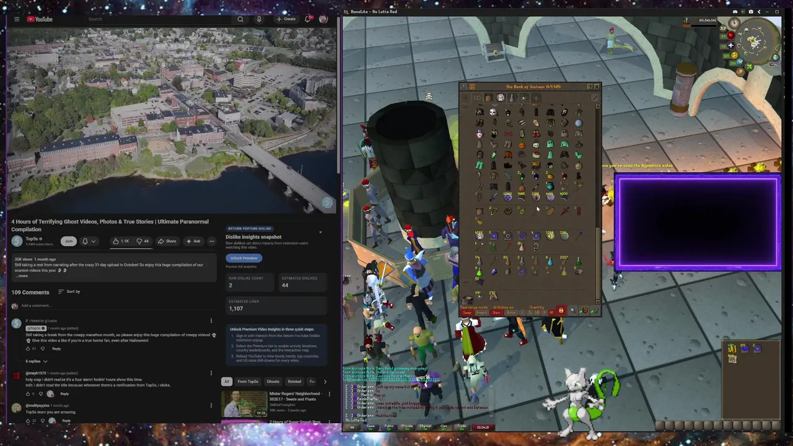This screenshot has width=793, height=446.
Task: Search the bank with magnifier button
Action: 572,310
